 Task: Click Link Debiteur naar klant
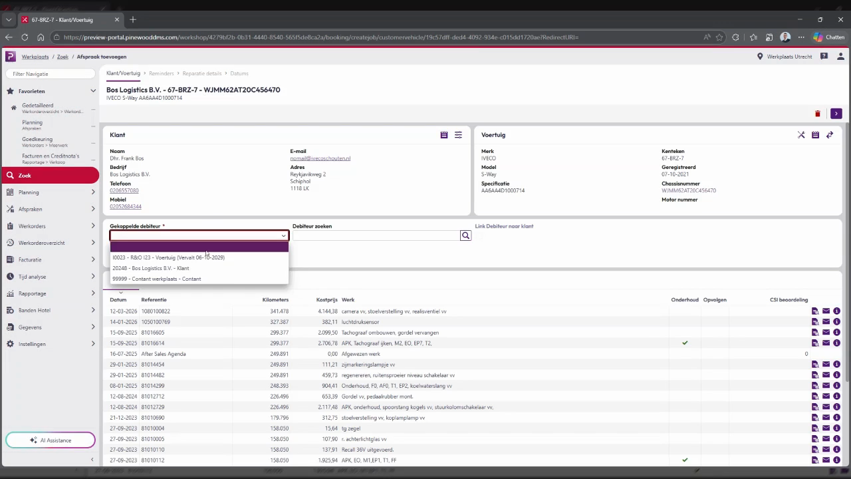click(x=504, y=226)
